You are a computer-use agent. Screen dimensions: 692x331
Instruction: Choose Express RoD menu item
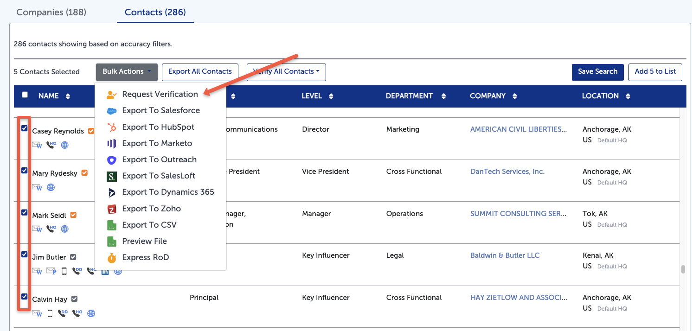(160, 257)
